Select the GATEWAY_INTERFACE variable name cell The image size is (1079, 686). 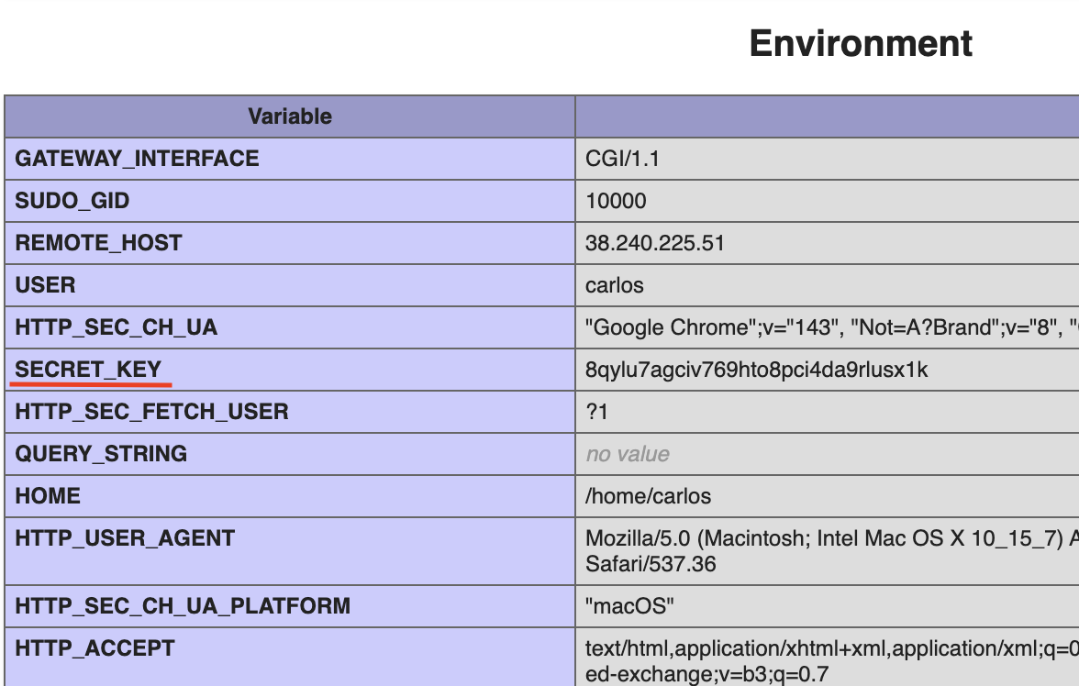tap(138, 159)
